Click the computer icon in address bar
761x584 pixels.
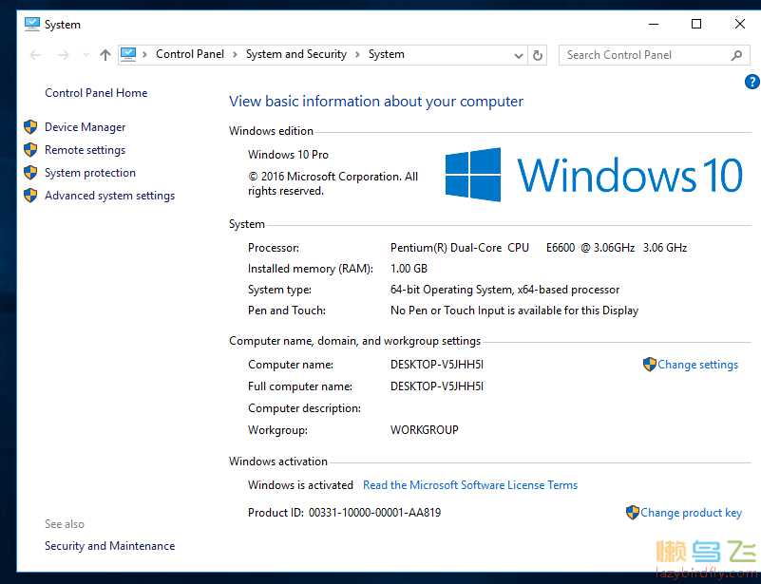128,54
